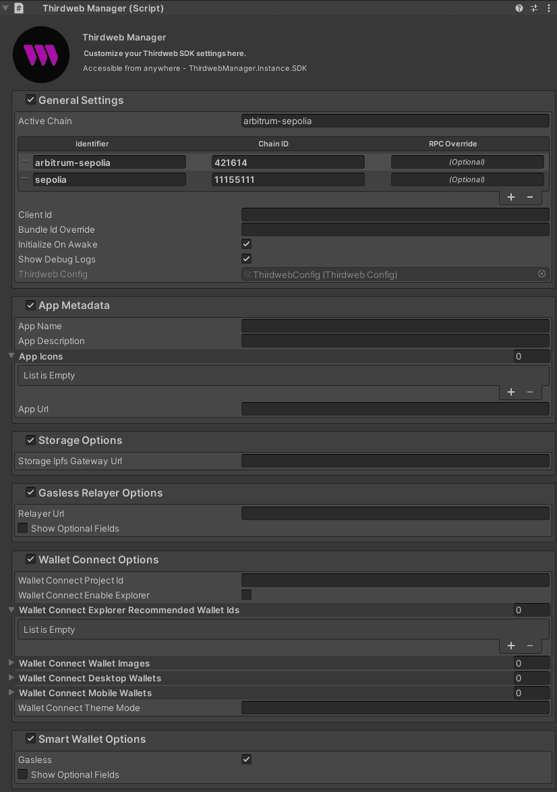Collapse the App Icons list
Screen dimensions: 557x792
coord(11,356)
